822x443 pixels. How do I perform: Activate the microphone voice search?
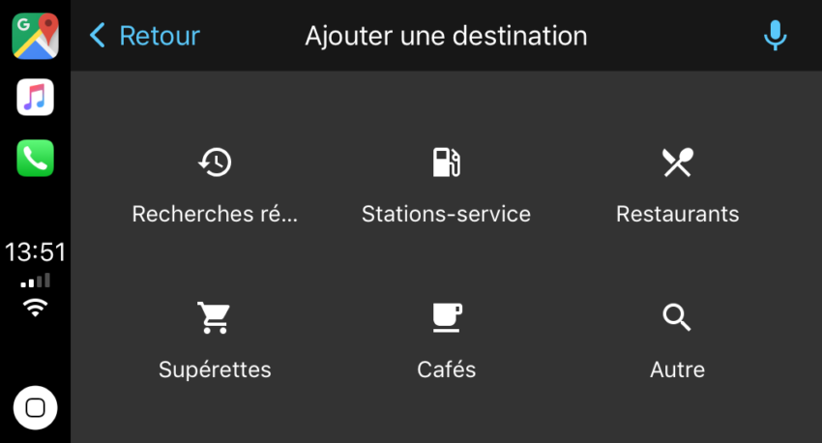775,36
